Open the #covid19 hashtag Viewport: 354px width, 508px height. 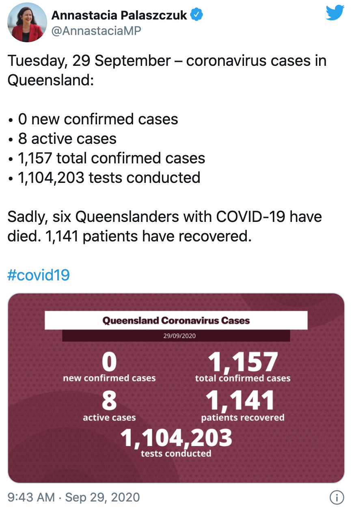[39, 275]
